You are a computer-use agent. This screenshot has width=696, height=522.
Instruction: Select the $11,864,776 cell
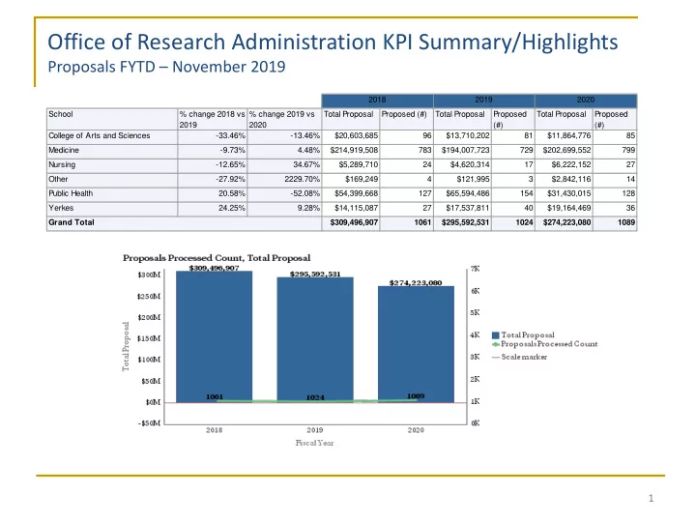[x=564, y=136]
